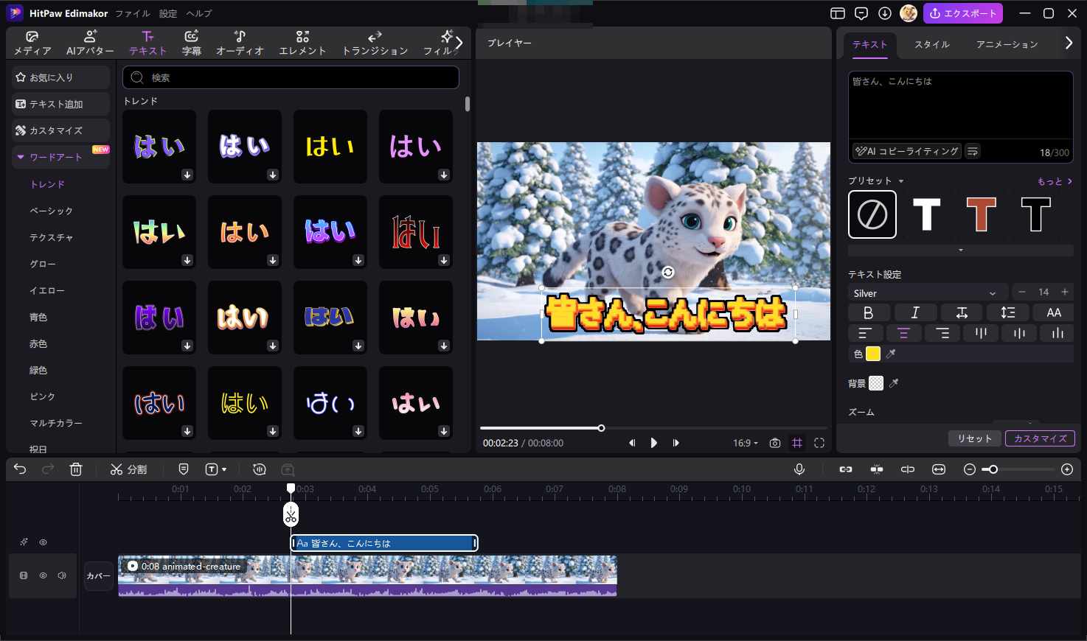Open the Transitions tab
This screenshot has width=1087, height=641.
click(375, 43)
